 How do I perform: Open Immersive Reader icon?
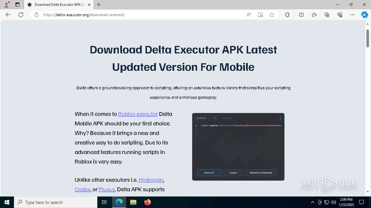(260, 15)
